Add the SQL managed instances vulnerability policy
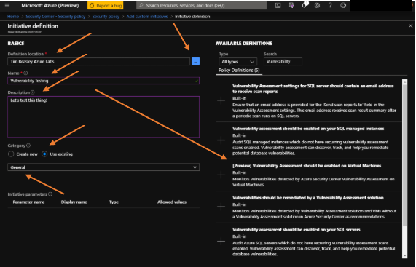Screen dimensions: 416x267 [x=221, y=140]
